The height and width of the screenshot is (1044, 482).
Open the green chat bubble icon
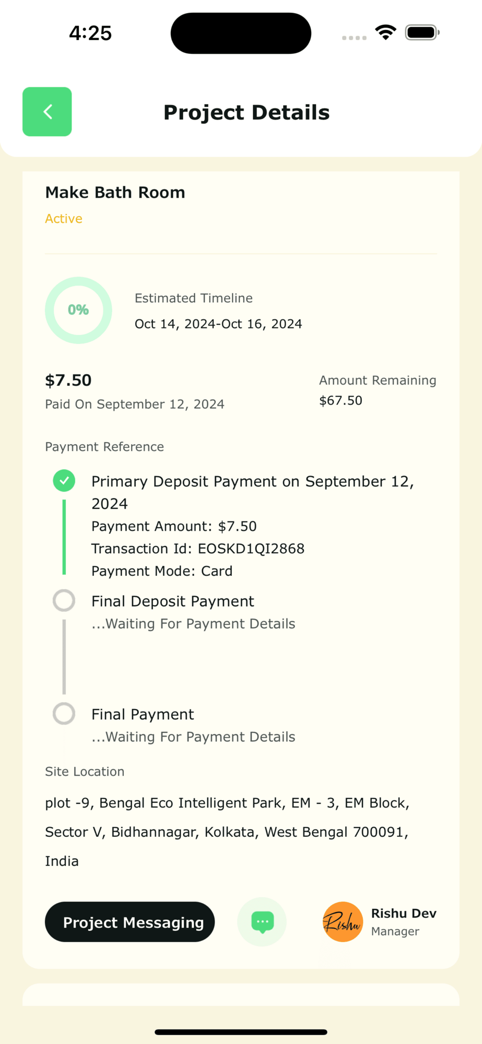click(262, 922)
